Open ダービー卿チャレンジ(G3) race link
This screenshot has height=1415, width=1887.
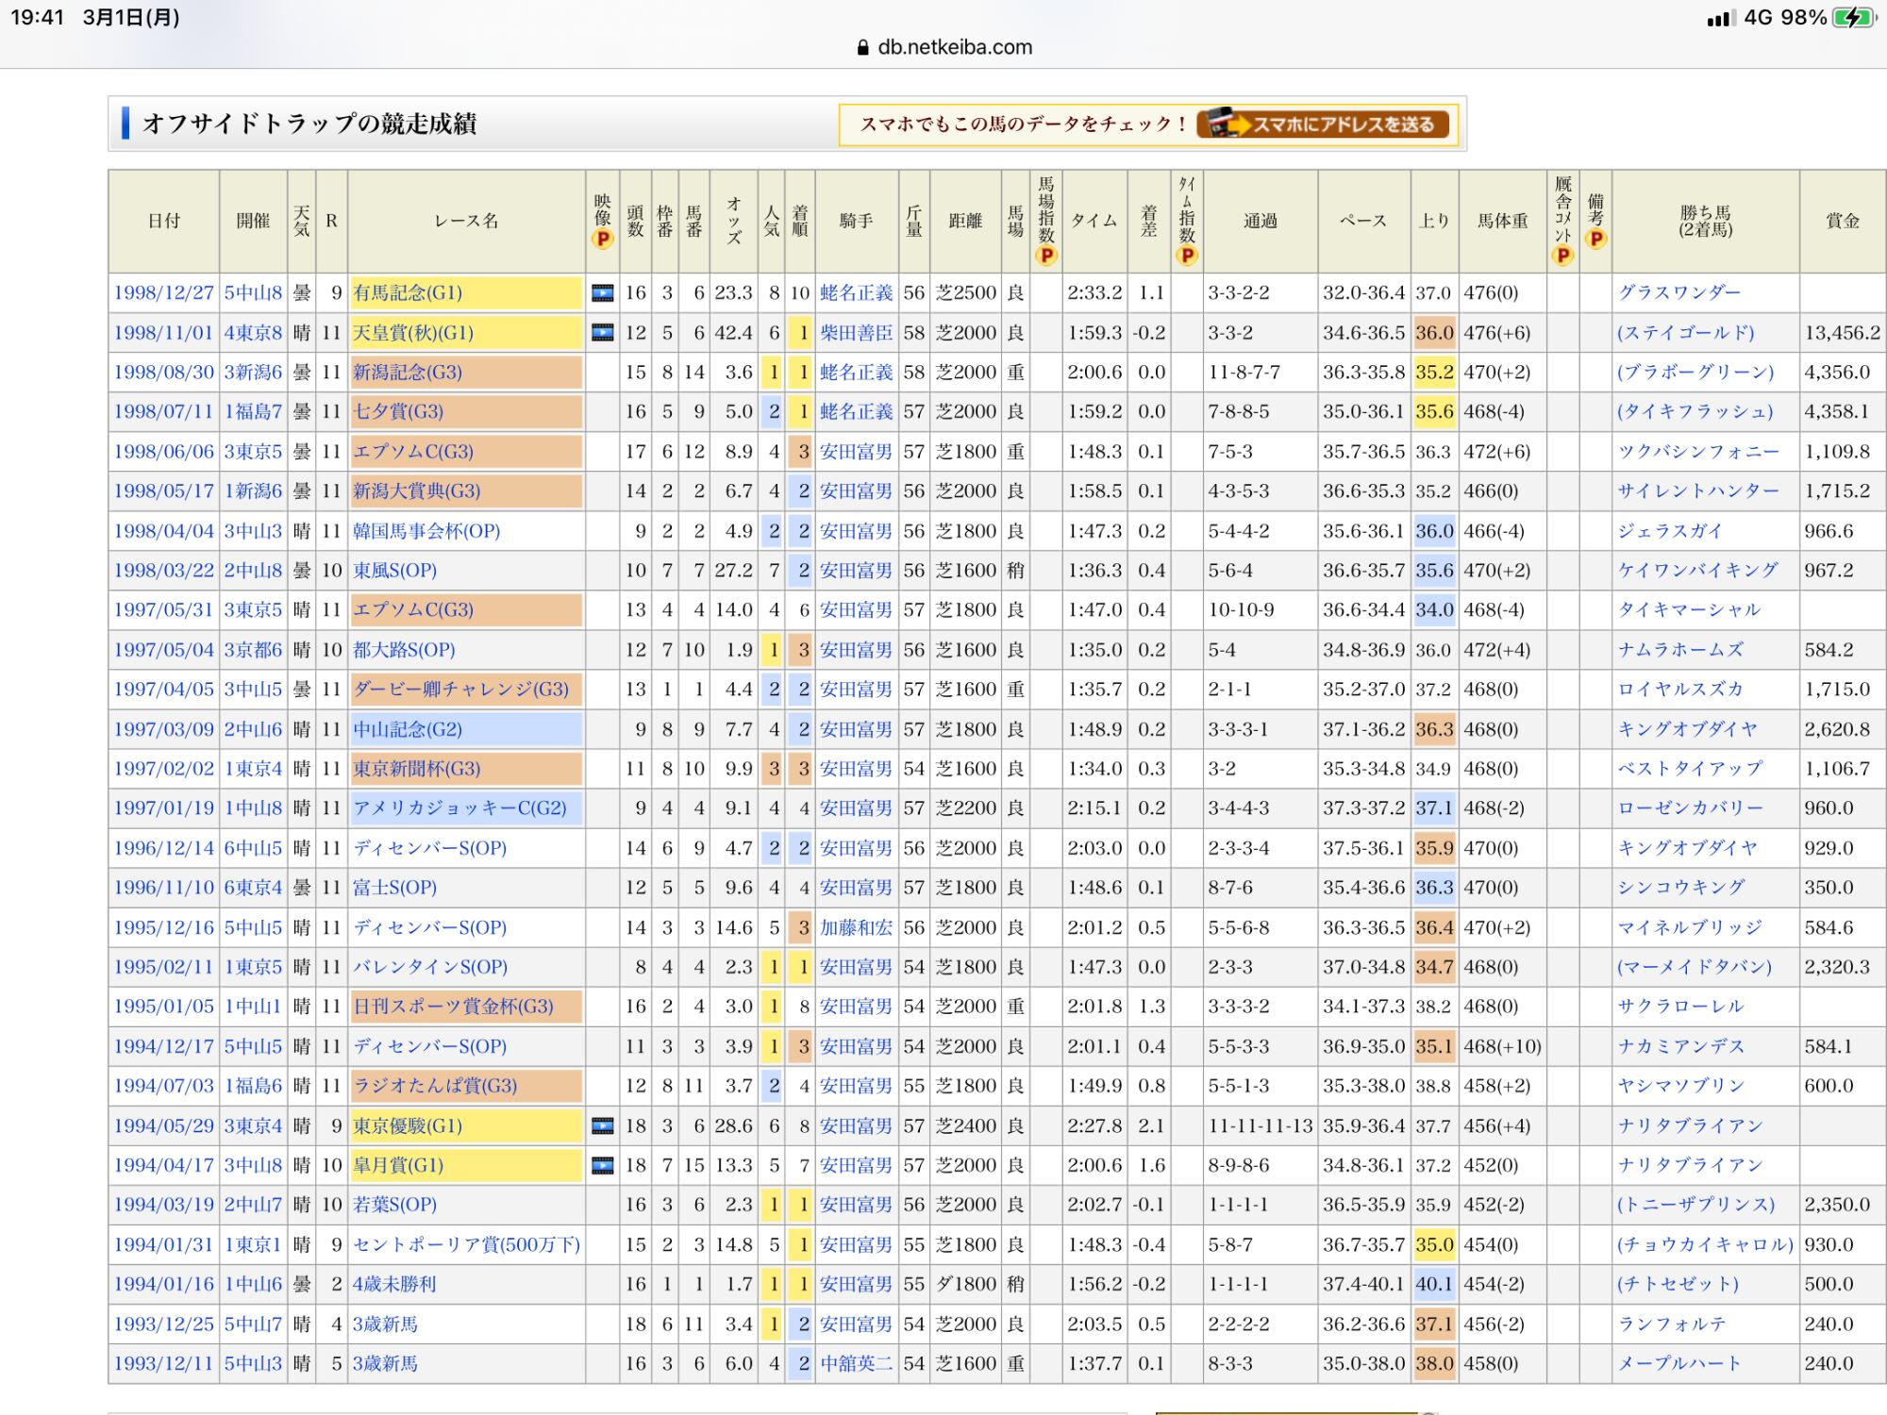tap(461, 690)
